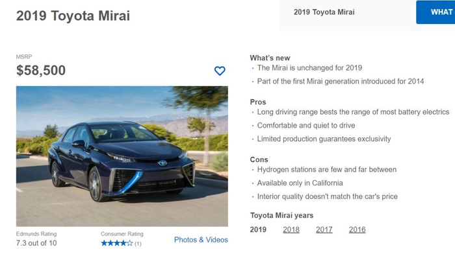
Task: Click the 2019 Toyota Mirai sticky header label
Action: pyautogui.click(x=324, y=12)
